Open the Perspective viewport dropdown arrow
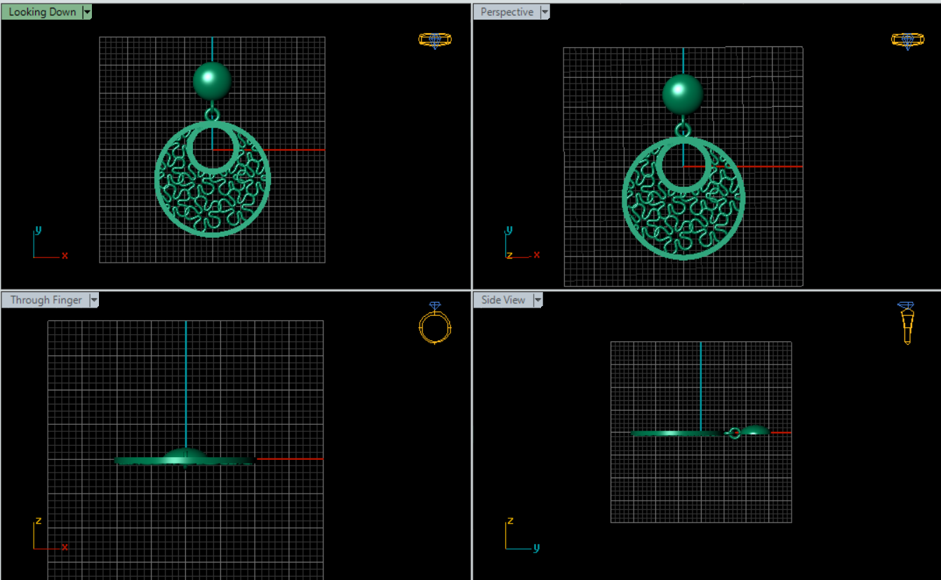The image size is (941, 580). point(545,12)
